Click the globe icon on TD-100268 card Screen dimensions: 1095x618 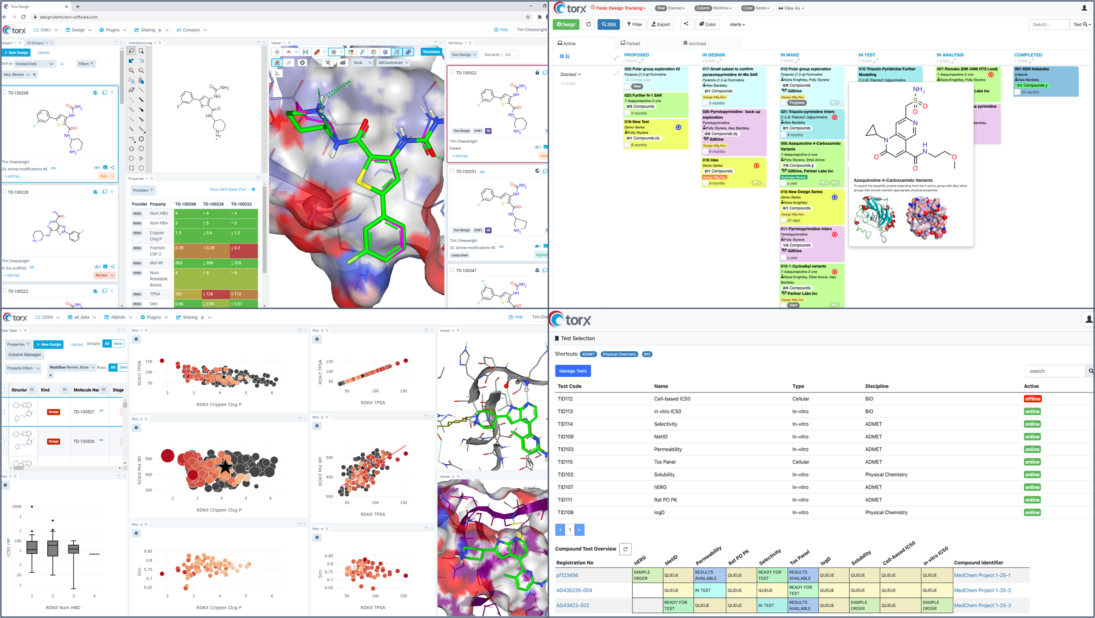coord(95,93)
